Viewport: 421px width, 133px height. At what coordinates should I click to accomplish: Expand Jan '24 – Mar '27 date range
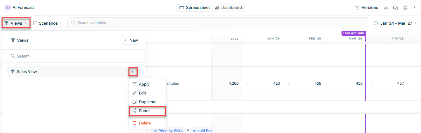pos(398,23)
